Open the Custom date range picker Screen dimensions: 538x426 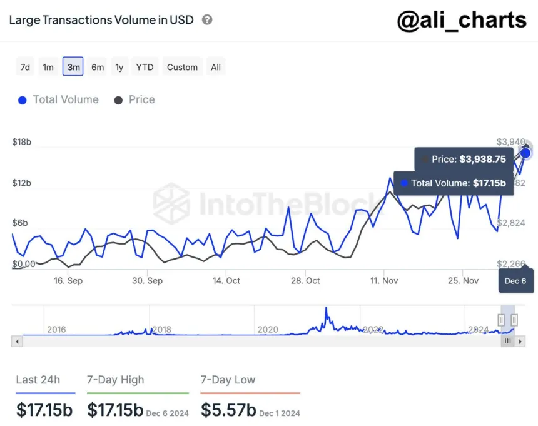pos(181,66)
